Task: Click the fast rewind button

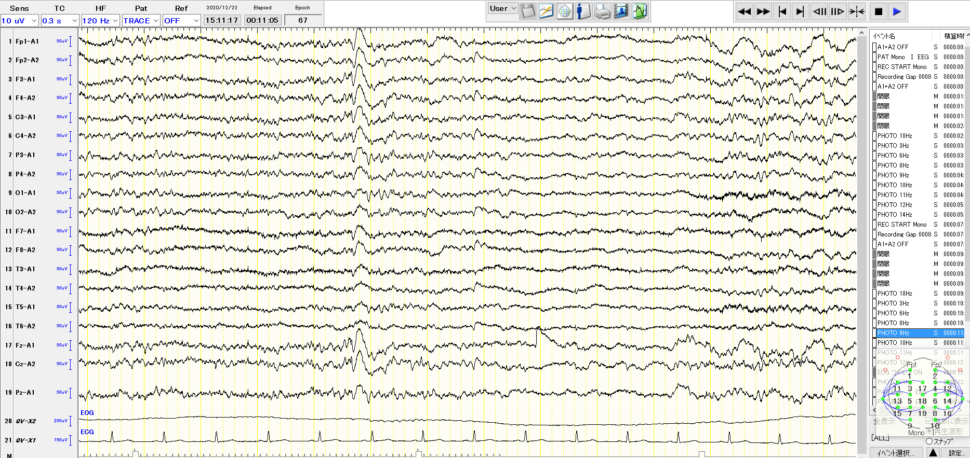Action: (744, 11)
